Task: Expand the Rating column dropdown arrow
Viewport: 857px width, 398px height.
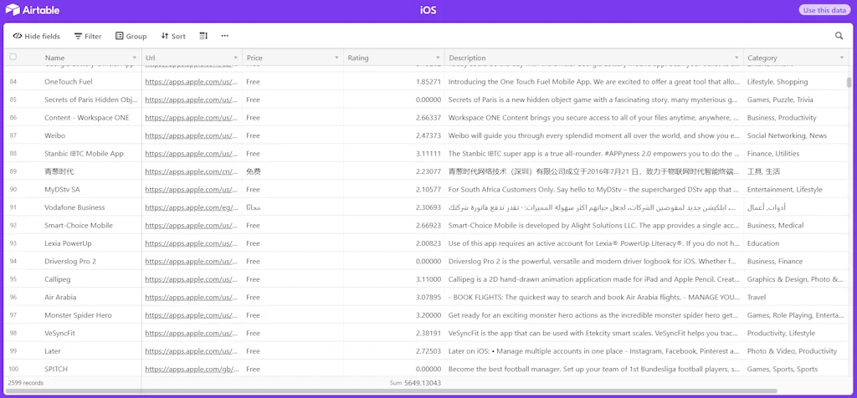Action: pyautogui.click(x=438, y=58)
